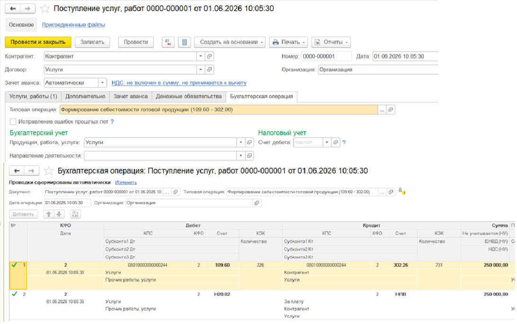Select Основное section
The image size is (517, 324).
tap(21, 25)
